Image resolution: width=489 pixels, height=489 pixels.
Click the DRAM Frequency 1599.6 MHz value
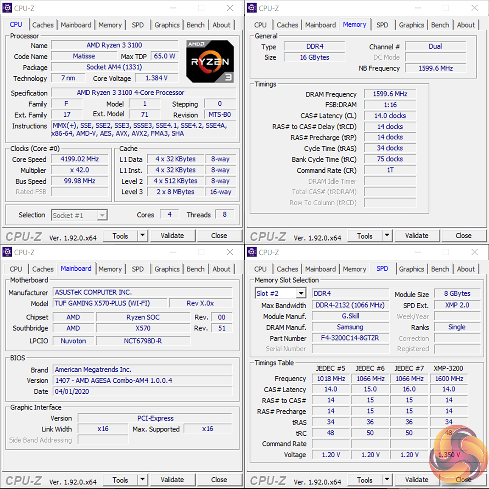click(x=390, y=94)
